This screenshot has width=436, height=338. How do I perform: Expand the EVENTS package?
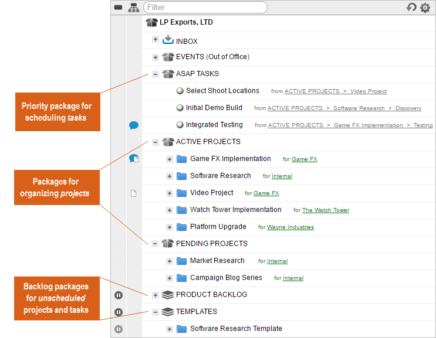pyautogui.click(x=155, y=57)
